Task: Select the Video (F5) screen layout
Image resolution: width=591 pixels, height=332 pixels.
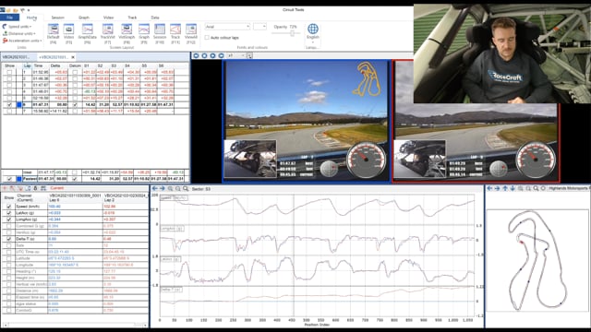Action: tap(68, 33)
